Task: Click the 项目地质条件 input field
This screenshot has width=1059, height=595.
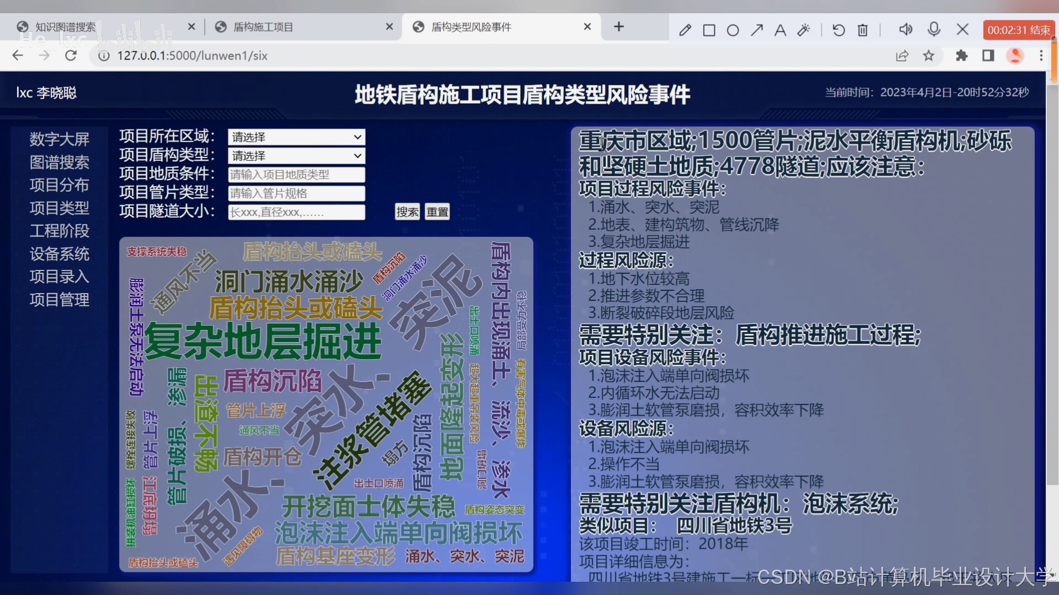Action: tap(296, 175)
